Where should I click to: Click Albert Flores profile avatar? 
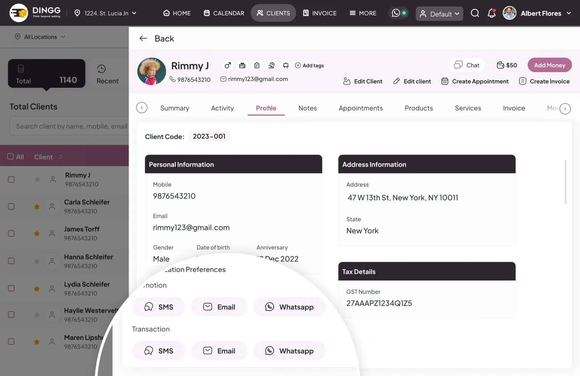click(510, 13)
